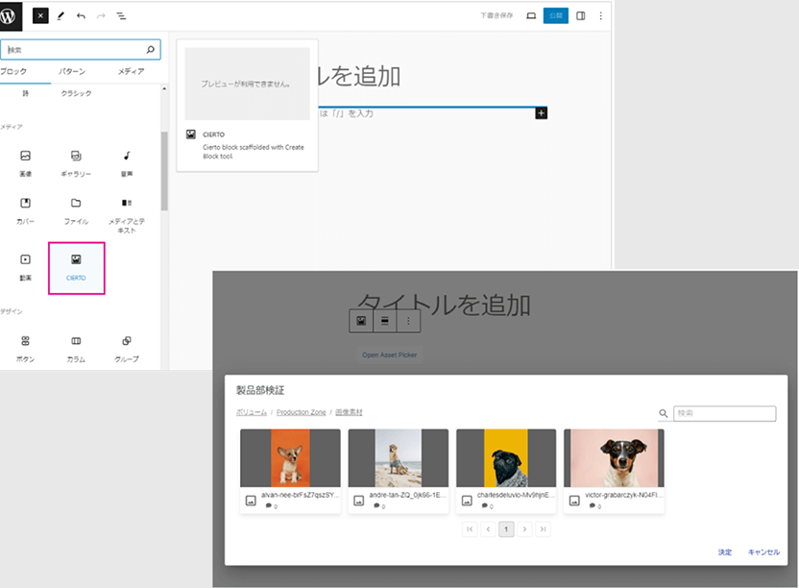Select the victor-grabarczyk dog thumbnail
Screen dimensions: 799x588
tap(614, 458)
